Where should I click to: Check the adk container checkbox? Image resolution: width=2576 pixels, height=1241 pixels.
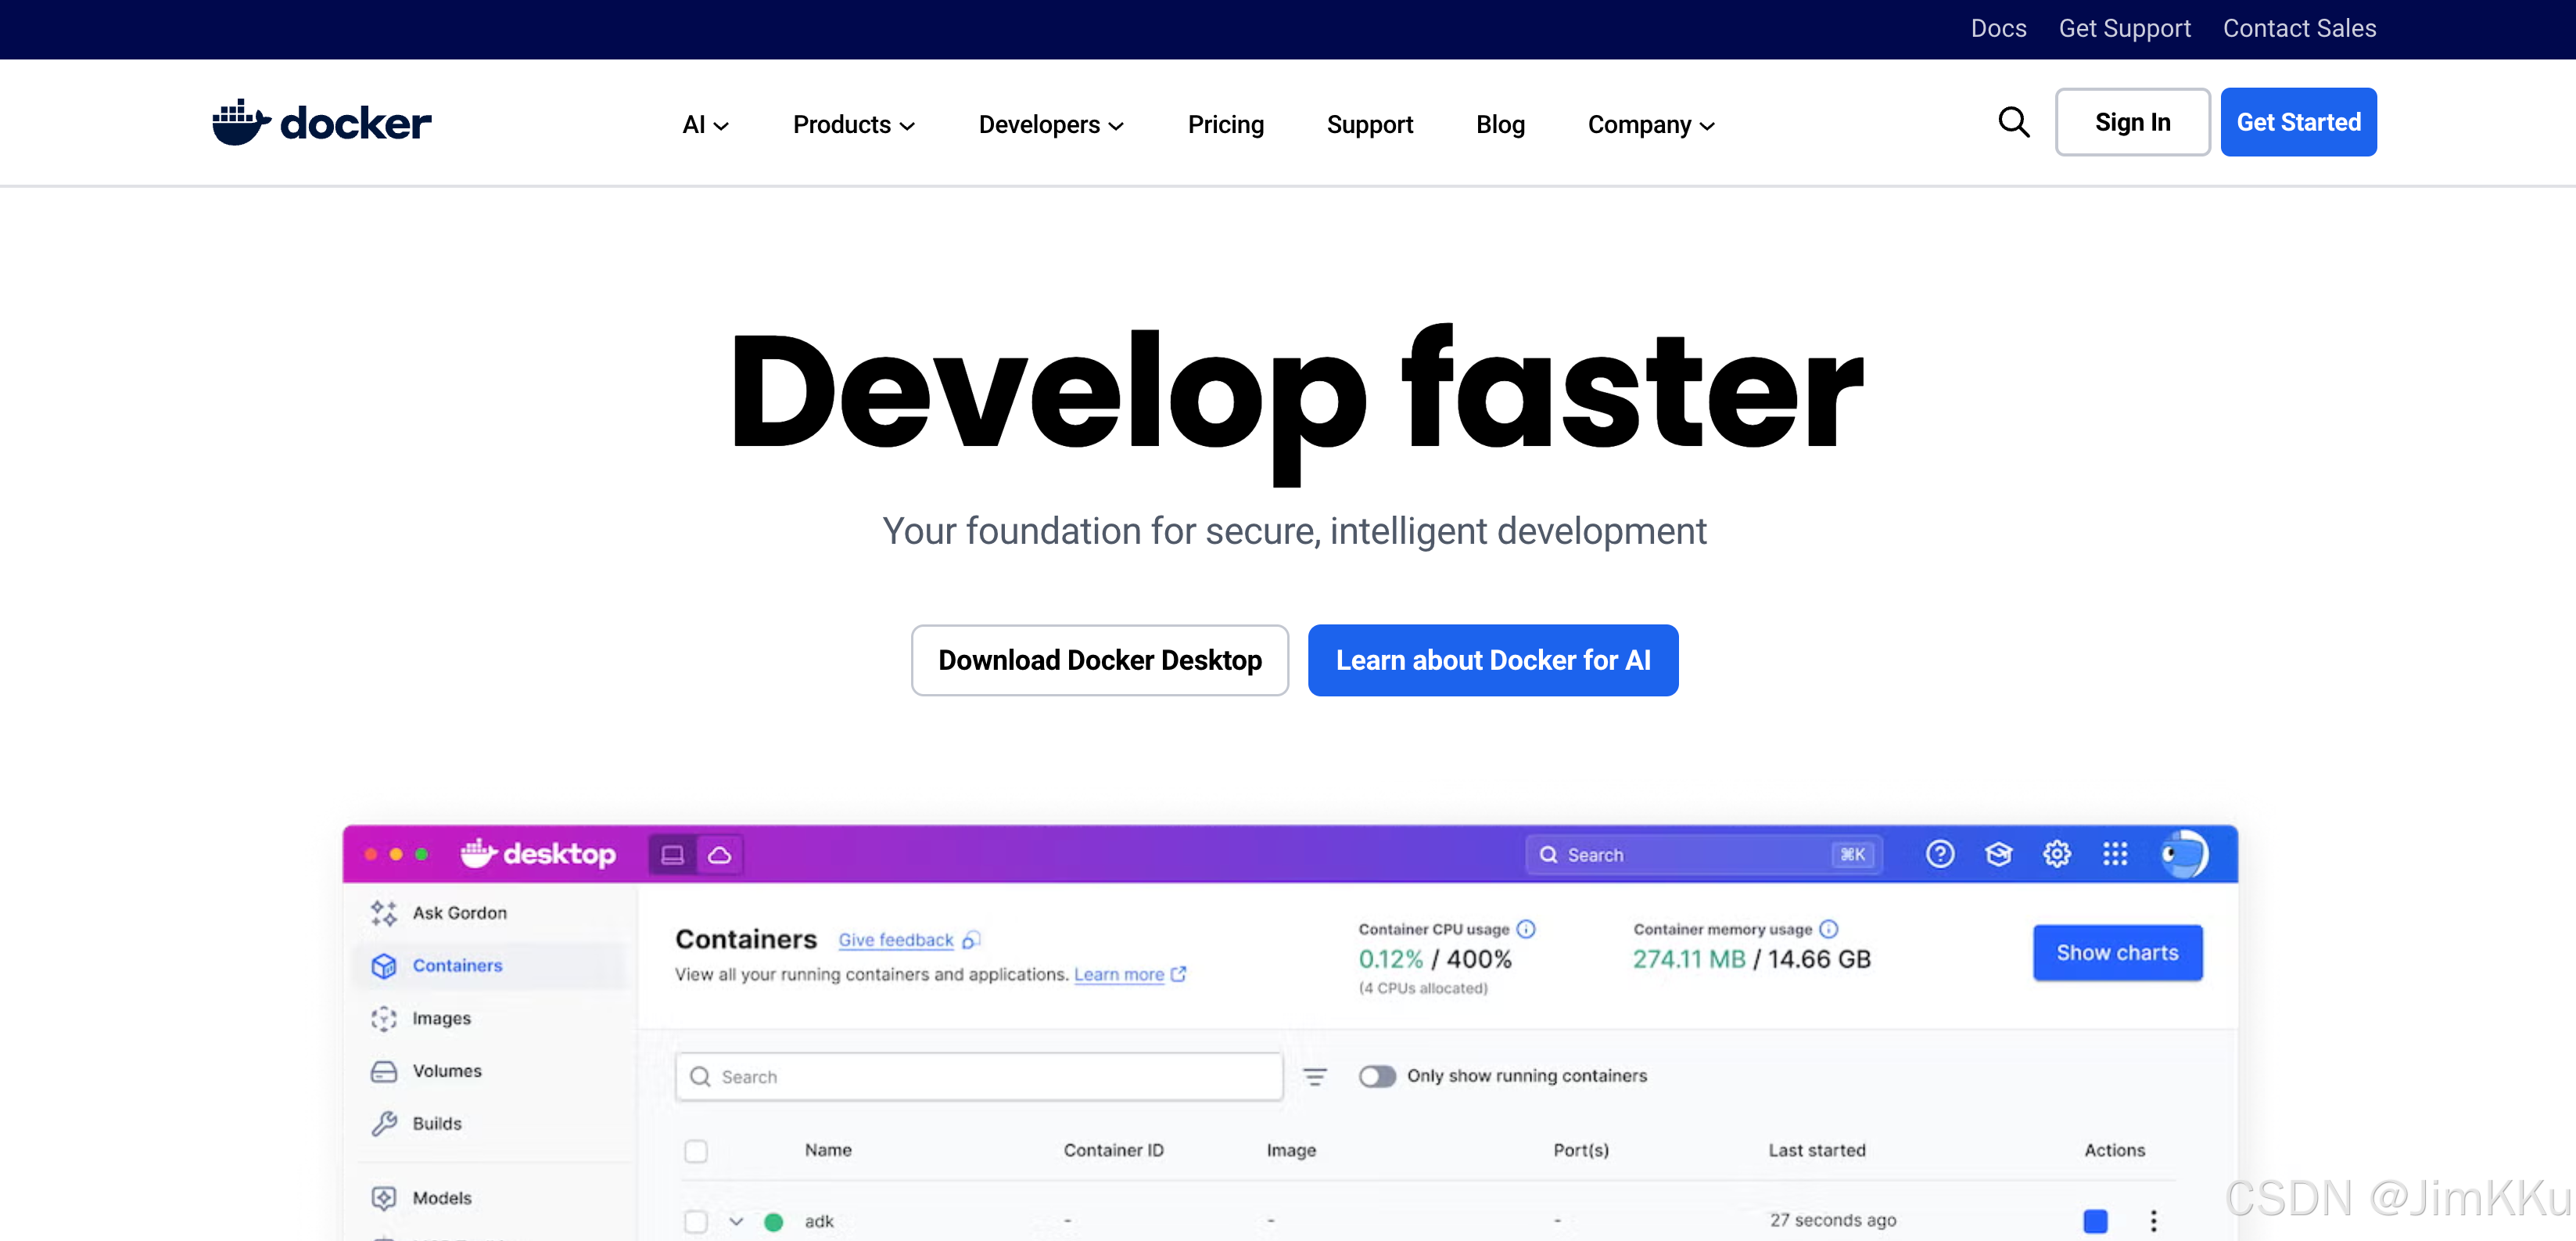(696, 1222)
